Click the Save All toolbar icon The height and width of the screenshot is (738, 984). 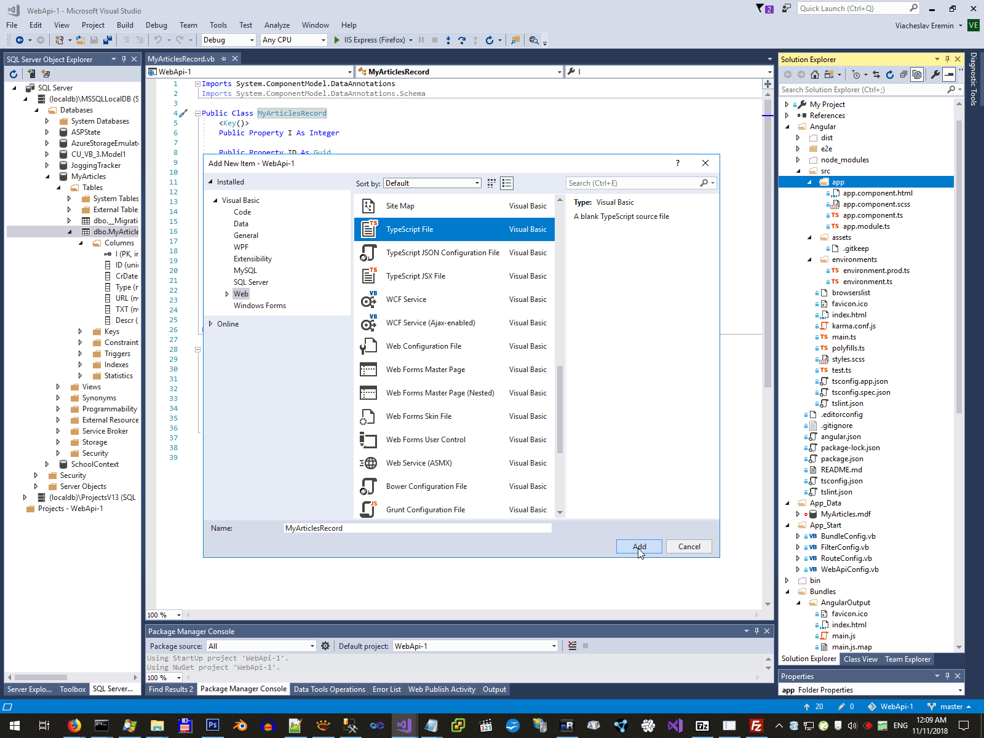click(x=108, y=40)
